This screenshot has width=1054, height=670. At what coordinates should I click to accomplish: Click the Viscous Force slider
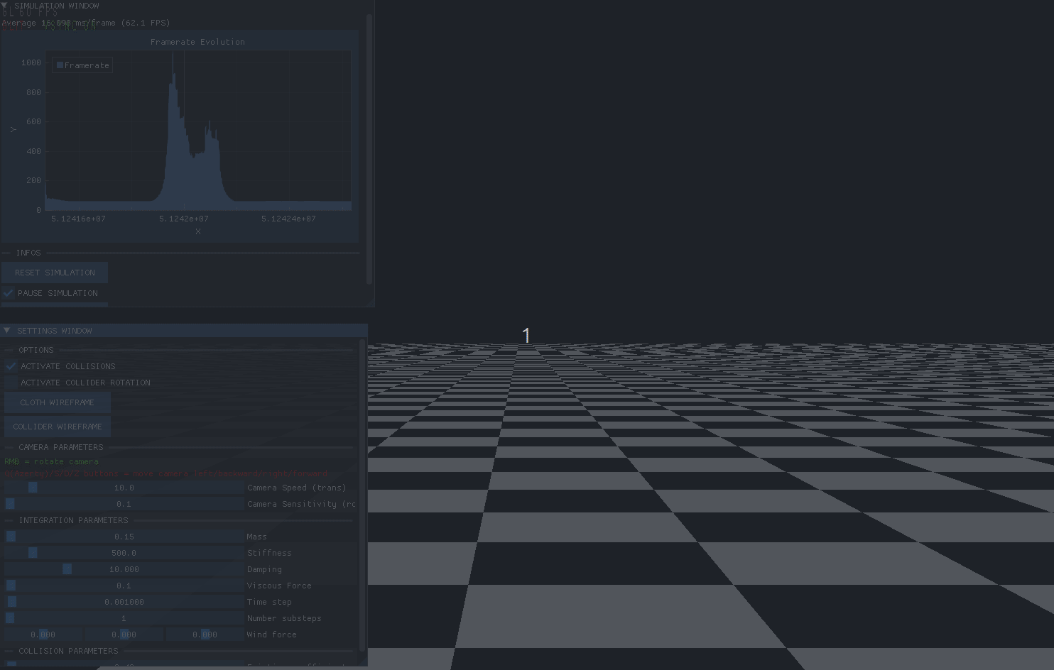point(124,586)
